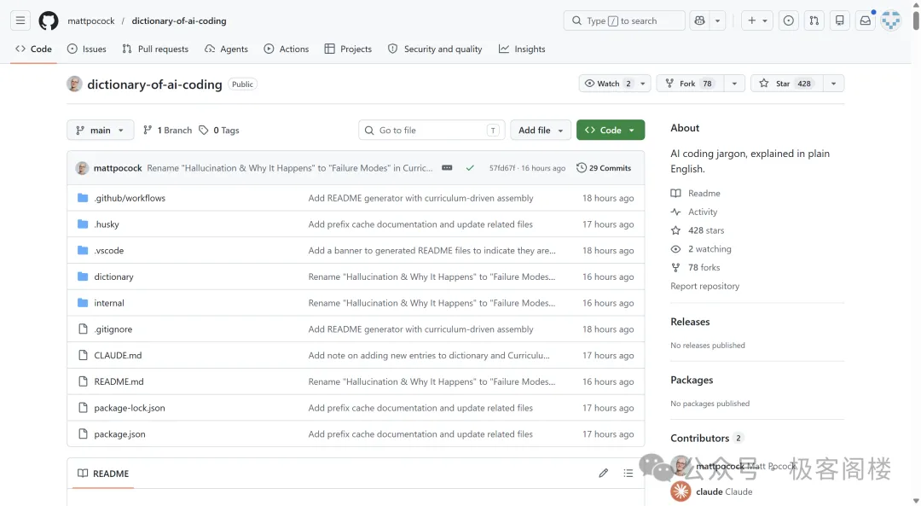
Task: Switch to Security and quality tab
Action: [x=435, y=49]
